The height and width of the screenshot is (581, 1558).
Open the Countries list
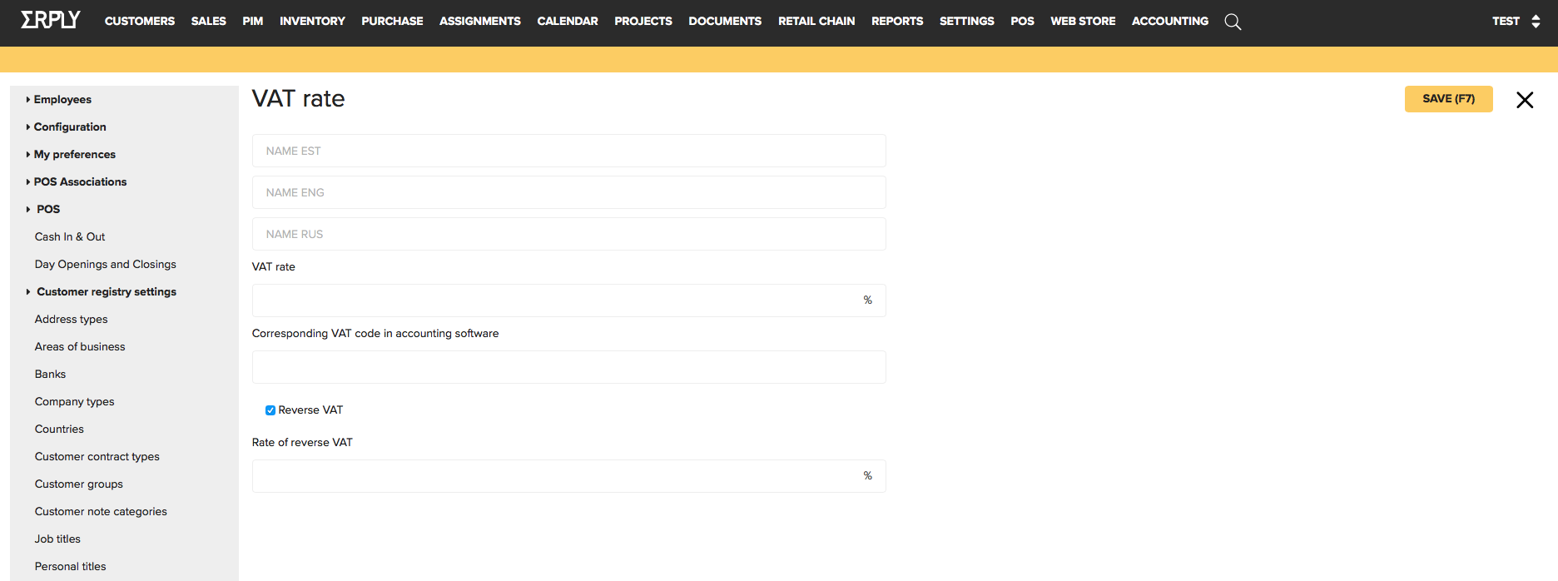pos(59,429)
